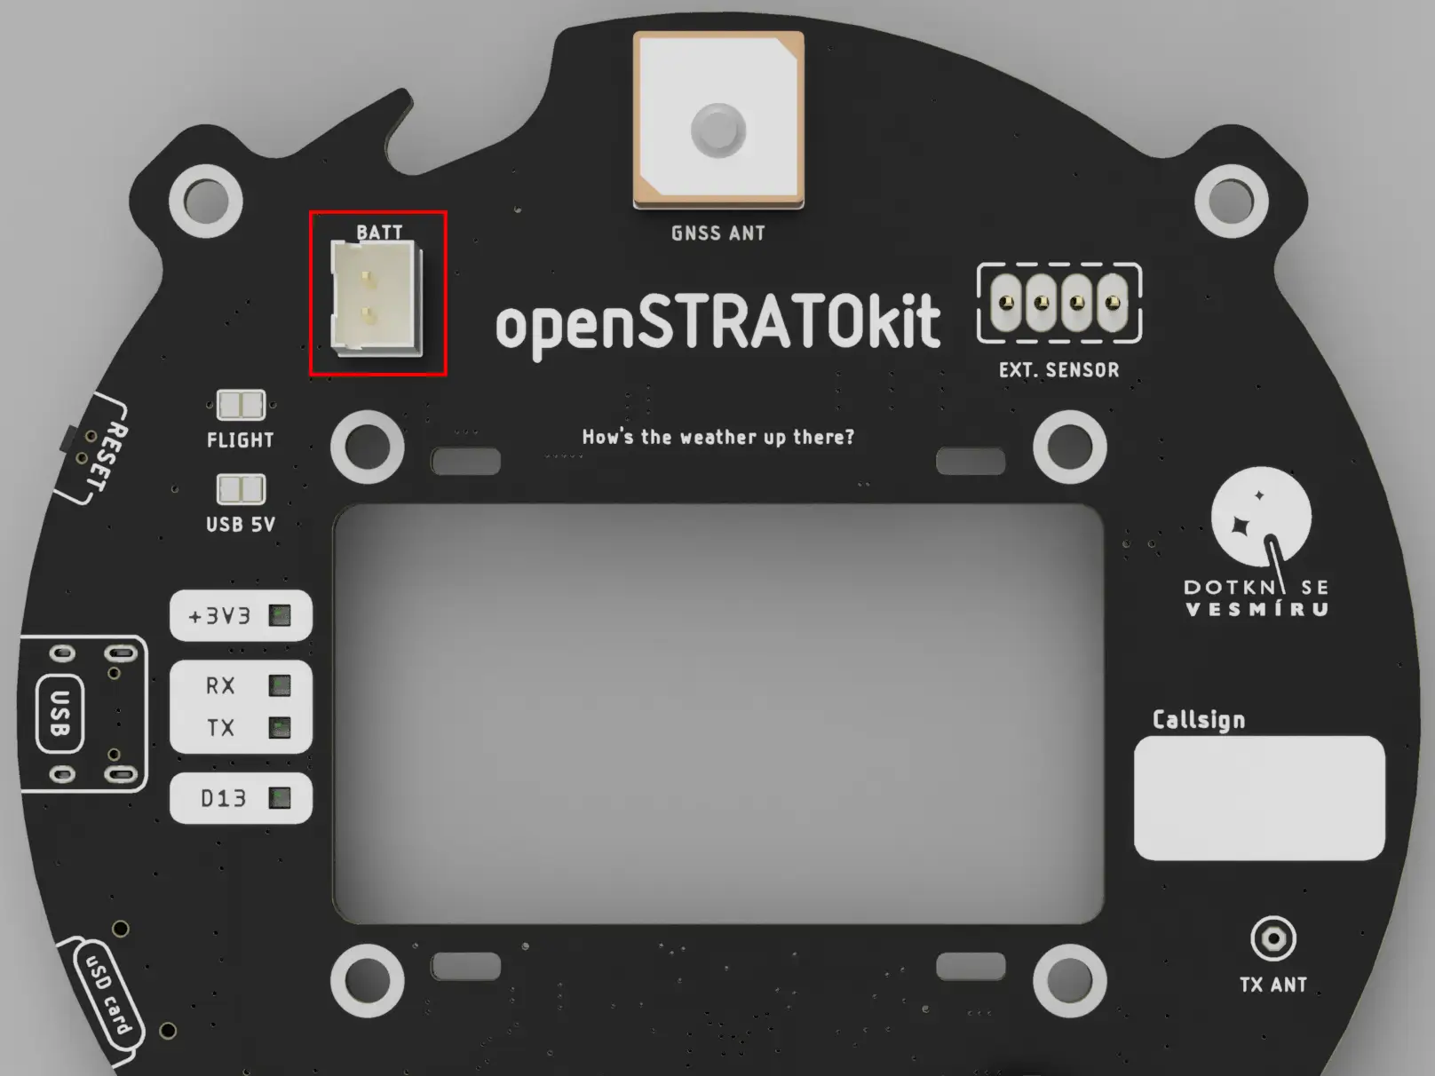Click the USB 5V label text
Screen dimensions: 1435x1076
240,525
